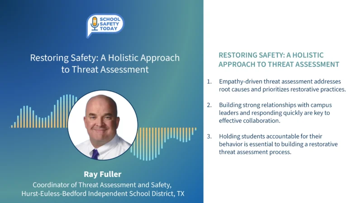Click 'Coordinator of Threat Assessment and Safety' line
Image resolution: width=362 pixels, height=203 pixels.
pos(102,185)
